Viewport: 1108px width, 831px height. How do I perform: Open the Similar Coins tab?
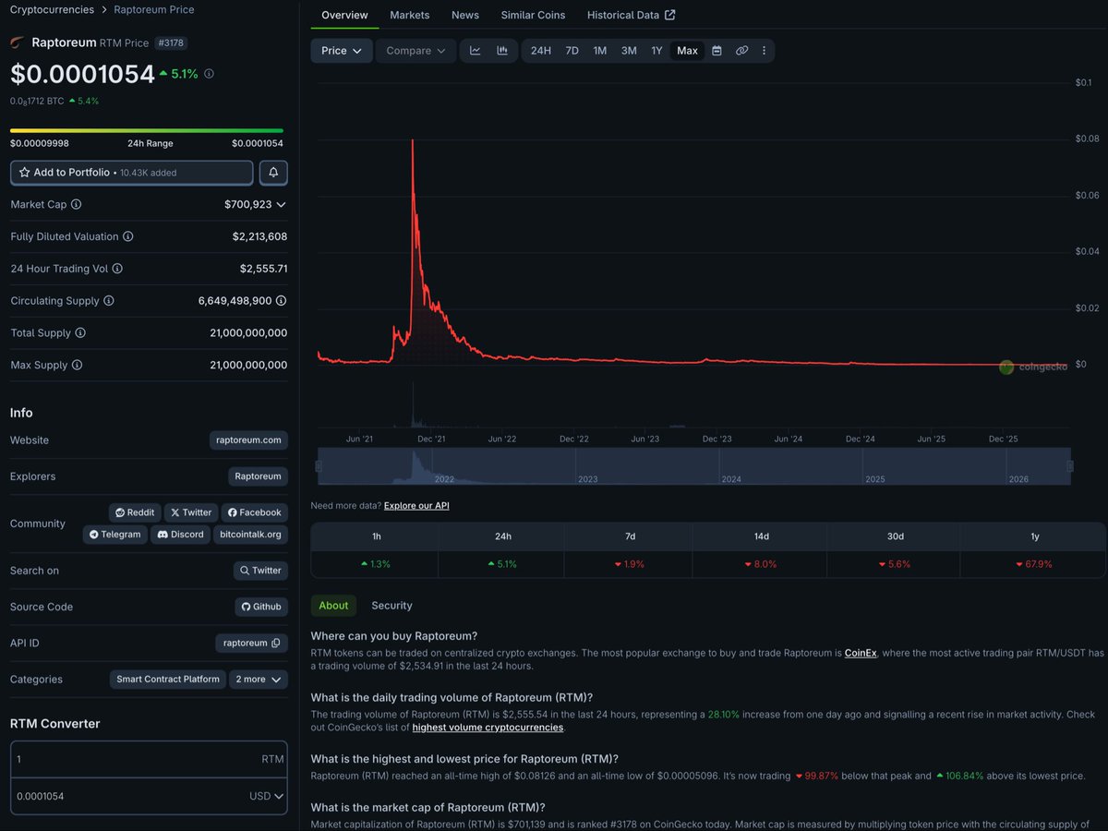[533, 15]
